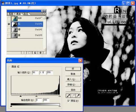Click the midtone gray input slider
The width and height of the screenshot is (136, 112).
coord(36,96)
